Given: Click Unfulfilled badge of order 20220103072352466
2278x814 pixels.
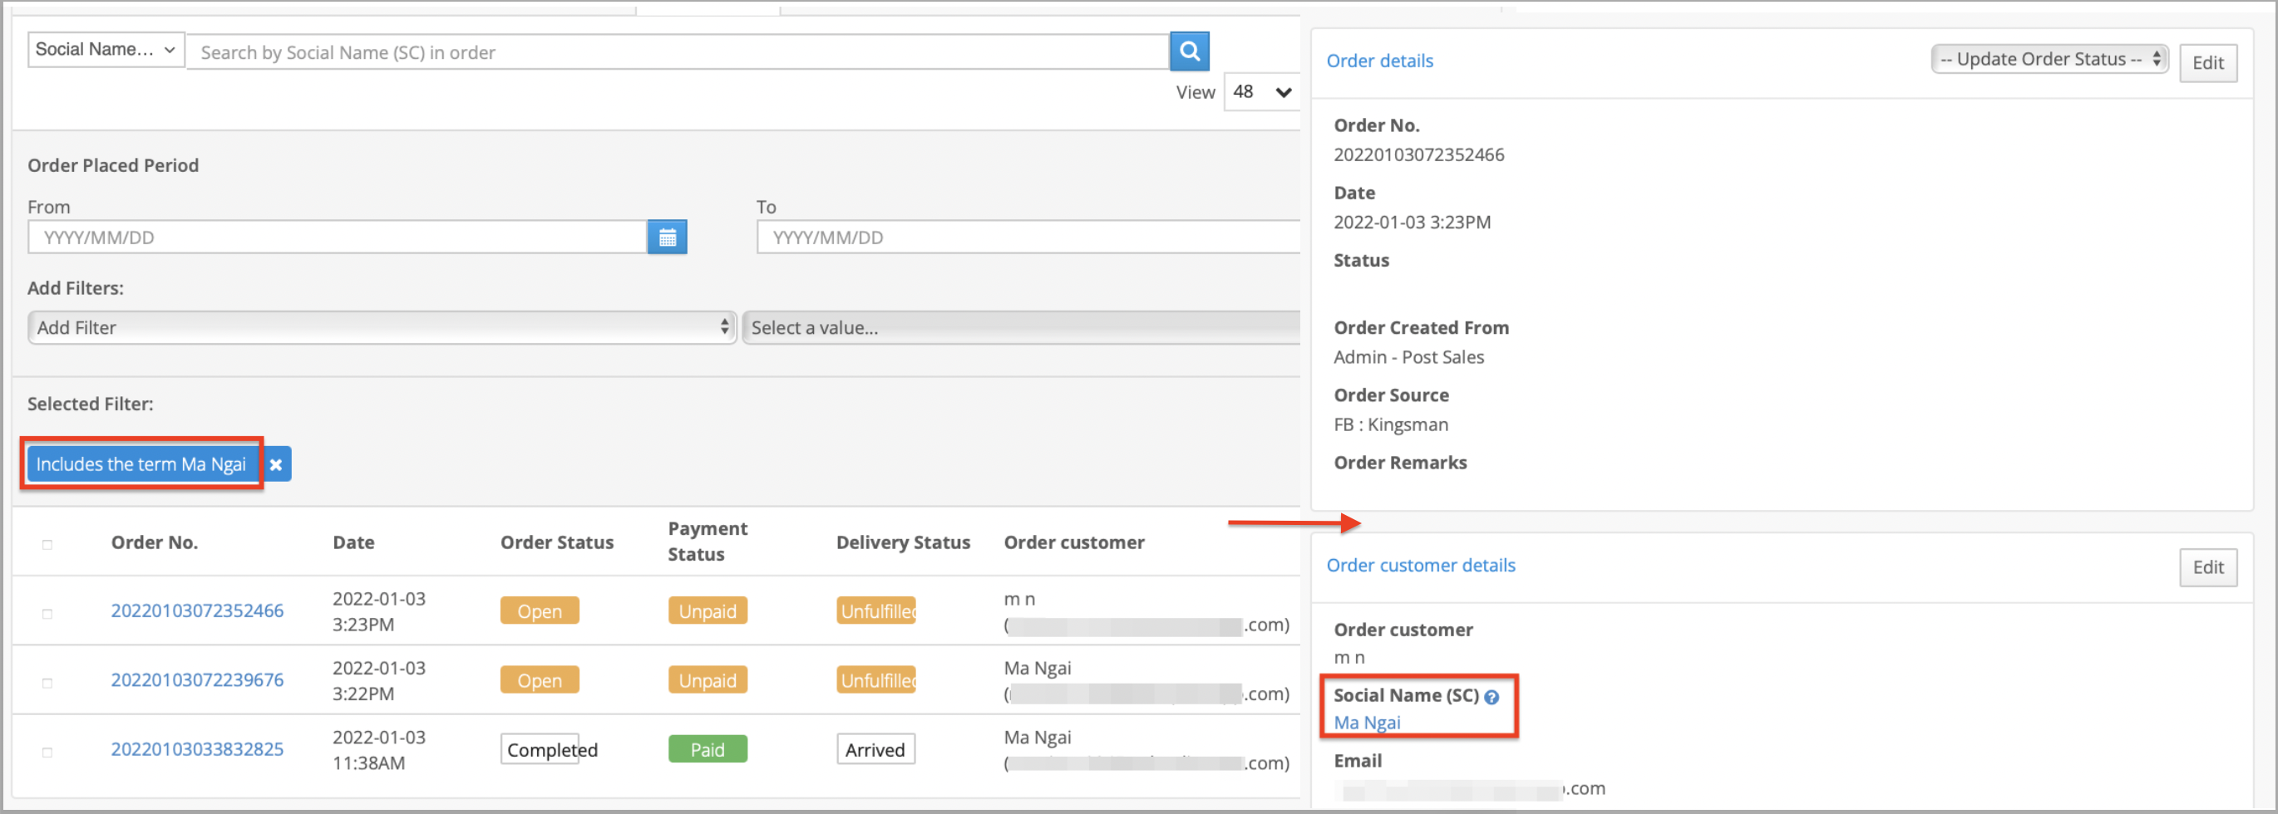Looking at the screenshot, I should click(x=876, y=610).
